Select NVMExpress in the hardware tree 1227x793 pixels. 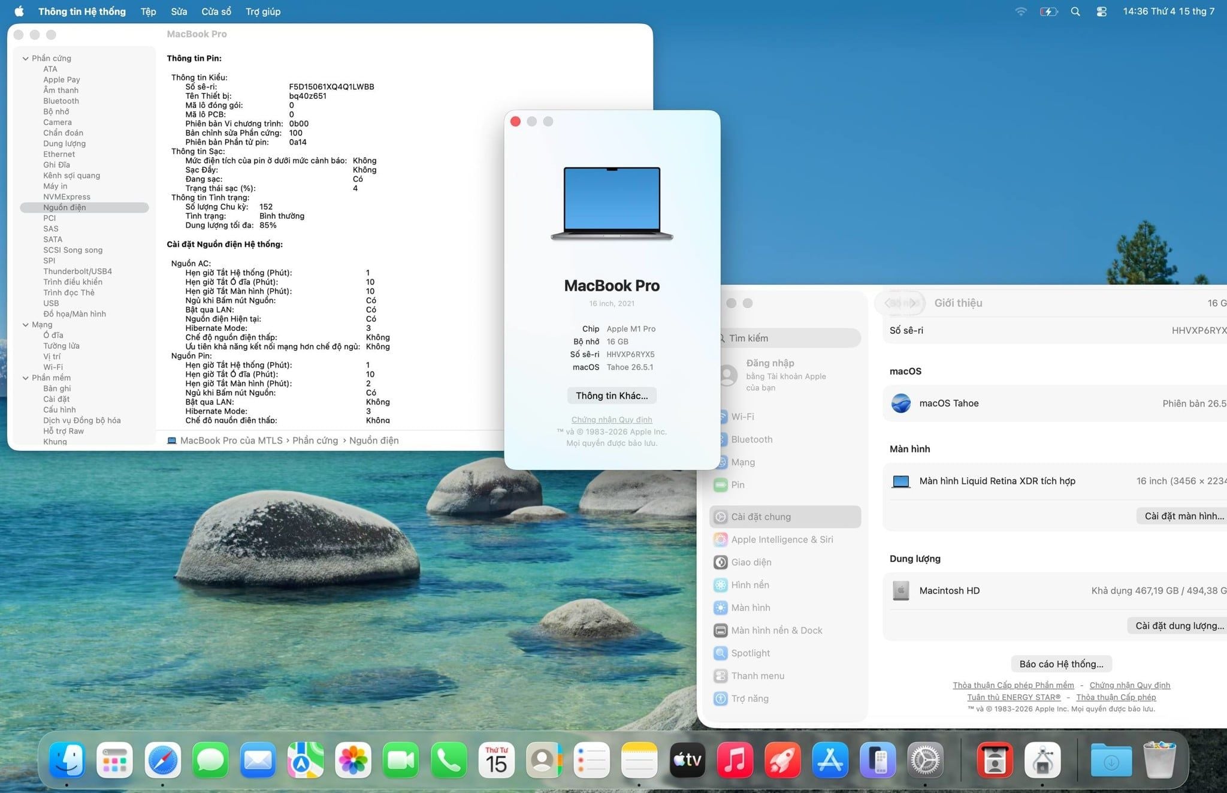67,197
